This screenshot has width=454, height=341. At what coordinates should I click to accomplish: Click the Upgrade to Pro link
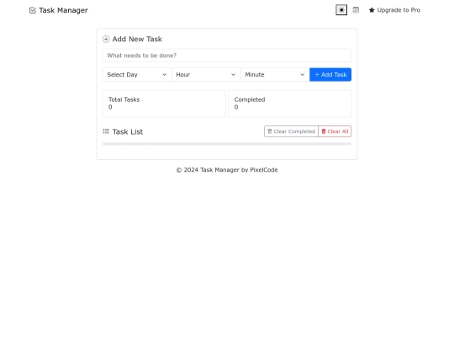click(394, 10)
